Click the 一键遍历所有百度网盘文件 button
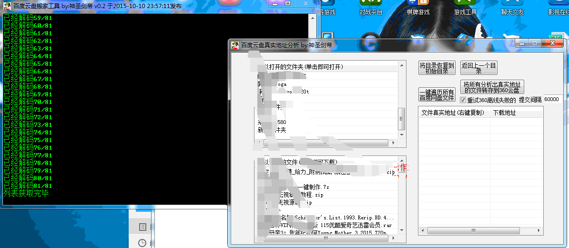The height and width of the screenshot is (248, 569). (437, 95)
